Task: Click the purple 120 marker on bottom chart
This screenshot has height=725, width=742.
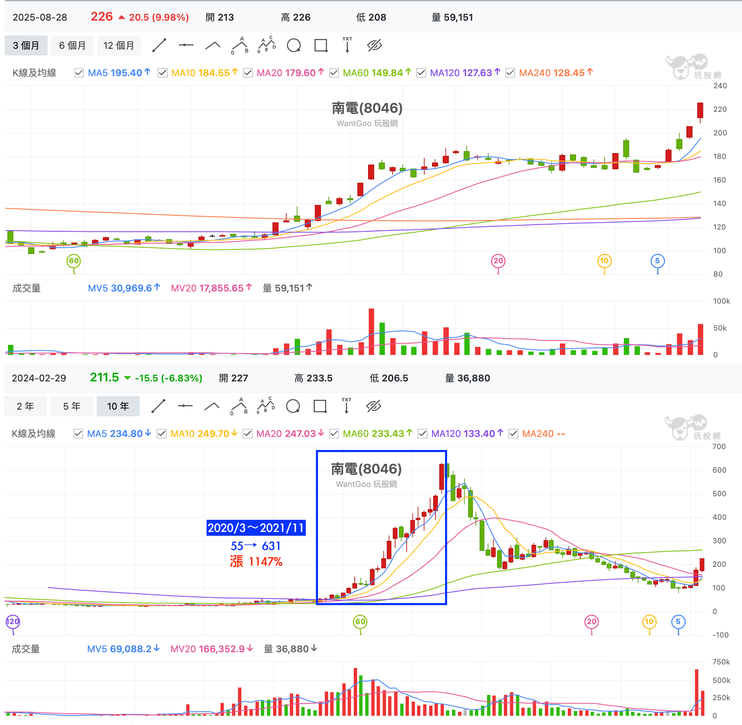Action: point(13,622)
